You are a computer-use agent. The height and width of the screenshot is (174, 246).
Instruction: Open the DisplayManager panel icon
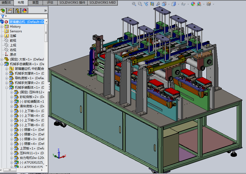tap(24, 11)
